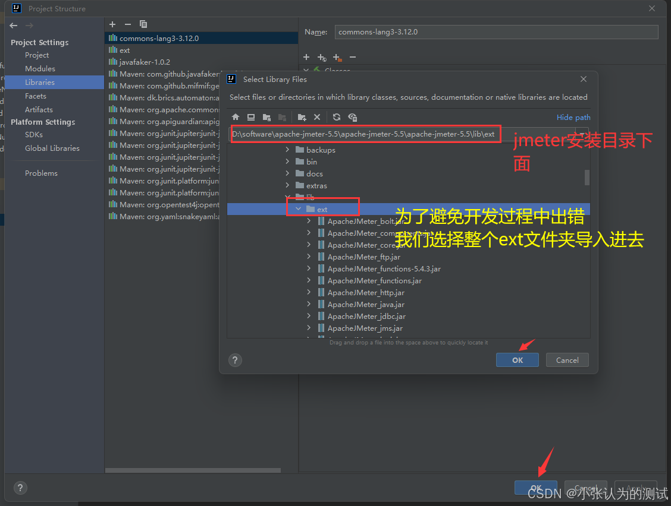Click OK in Select Library Files dialog
Image resolution: width=671 pixels, height=506 pixels.
(x=518, y=360)
